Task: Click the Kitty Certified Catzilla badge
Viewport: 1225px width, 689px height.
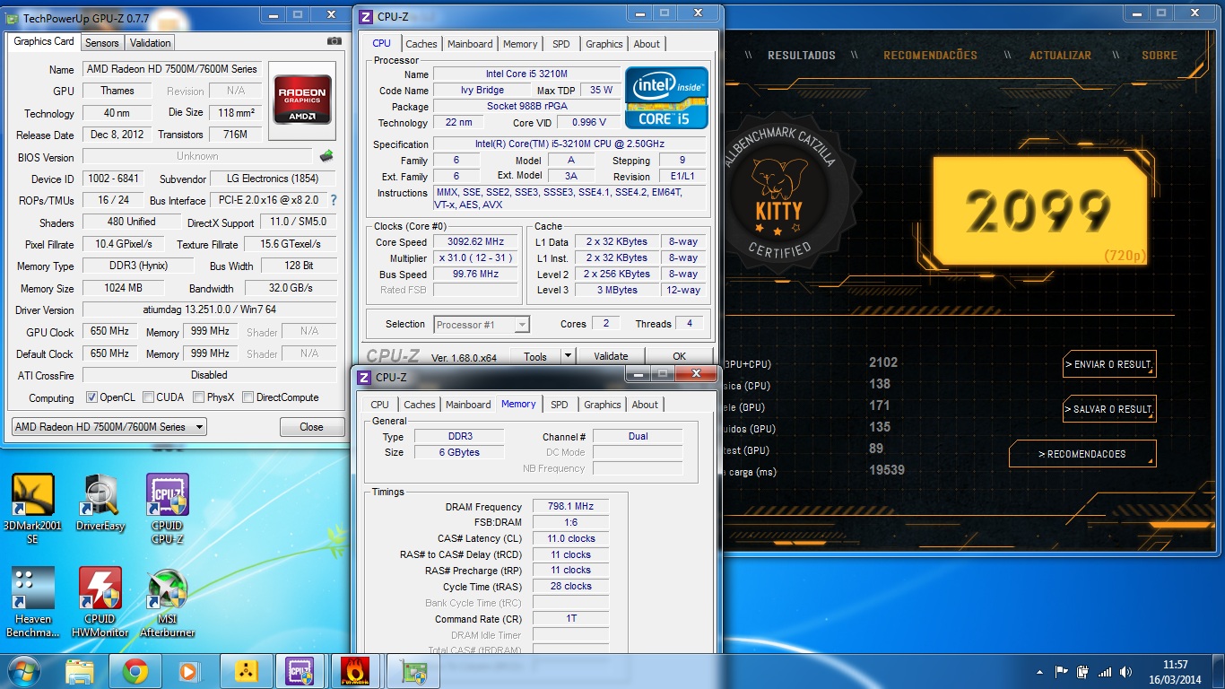Action: click(x=778, y=191)
